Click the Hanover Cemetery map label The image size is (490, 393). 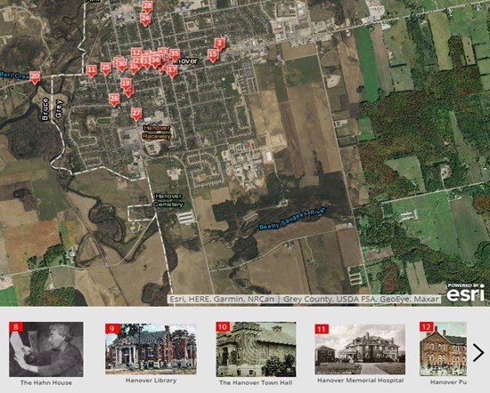pyautogui.click(x=168, y=200)
